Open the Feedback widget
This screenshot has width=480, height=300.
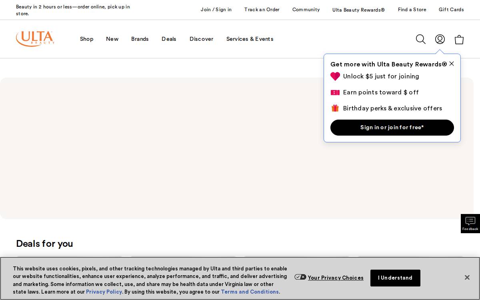pyautogui.click(x=470, y=224)
